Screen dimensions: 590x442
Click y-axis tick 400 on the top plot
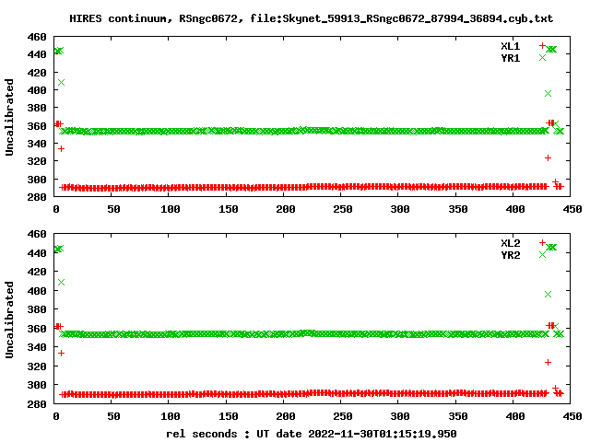pyautogui.click(x=37, y=90)
